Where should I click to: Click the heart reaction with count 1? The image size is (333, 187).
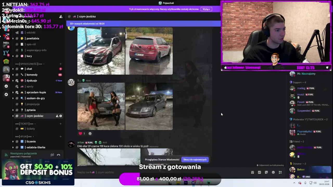coord(82,133)
